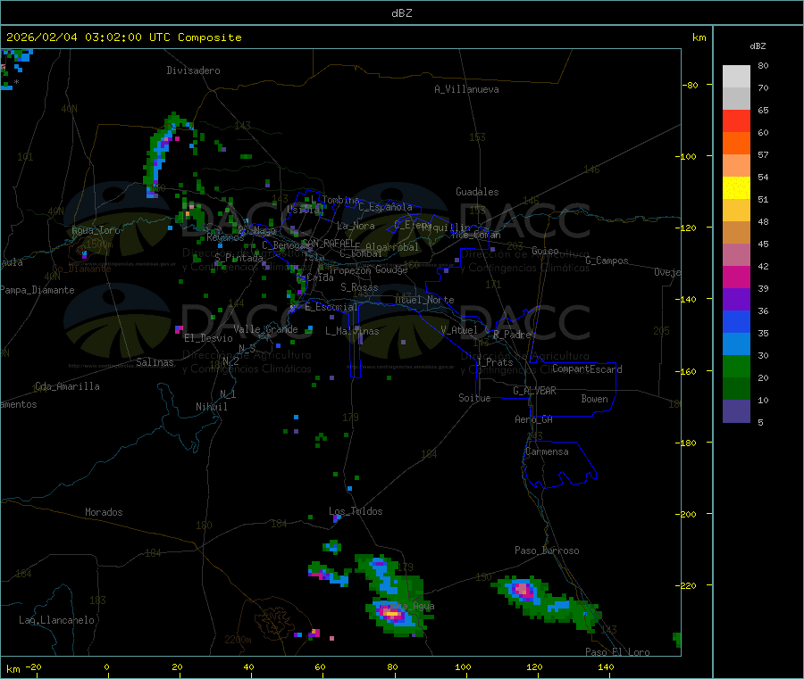Select the yellow 51-54 dBZ legend swatch
The width and height of the screenshot is (804, 679).
click(x=736, y=188)
